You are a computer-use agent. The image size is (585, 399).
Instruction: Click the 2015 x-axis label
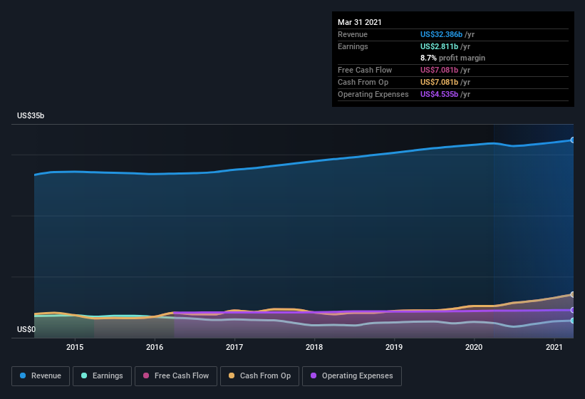click(x=75, y=347)
